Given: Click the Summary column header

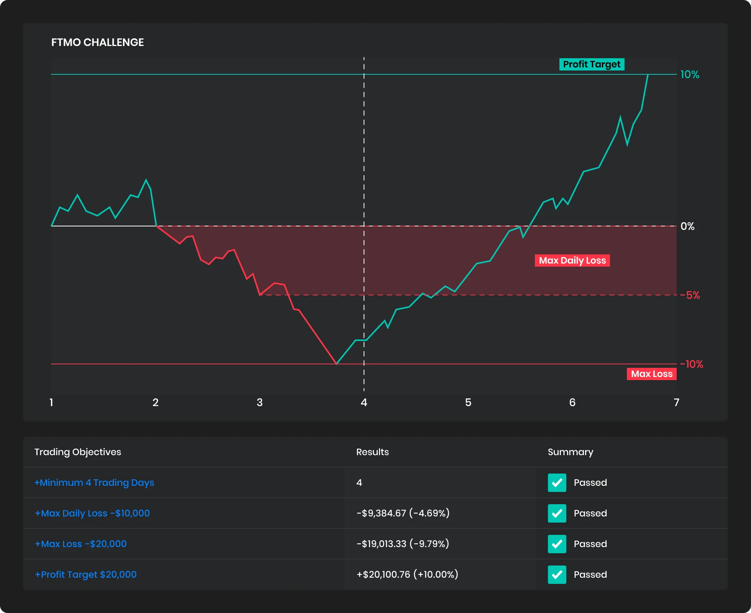Looking at the screenshot, I should [x=570, y=452].
